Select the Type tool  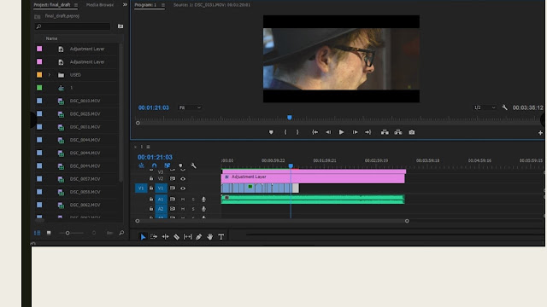tap(221, 237)
